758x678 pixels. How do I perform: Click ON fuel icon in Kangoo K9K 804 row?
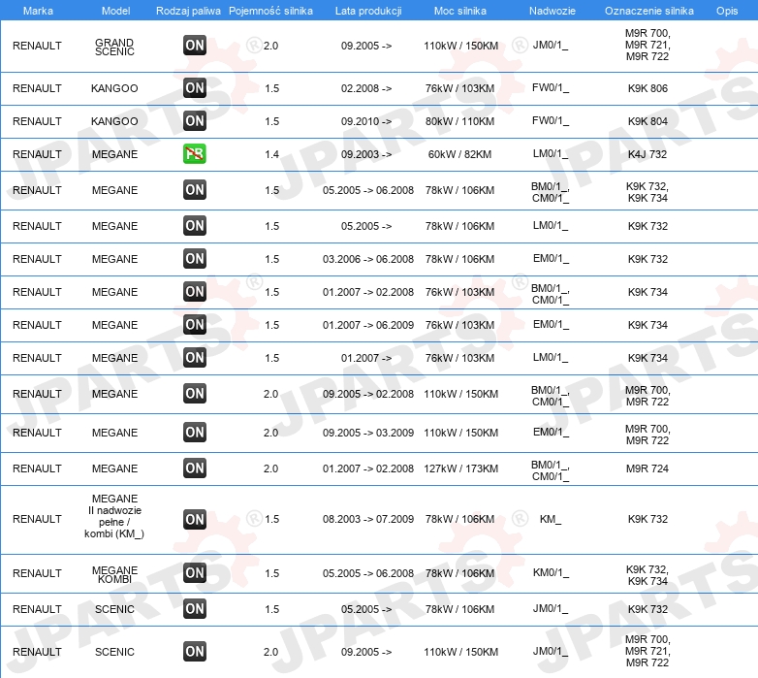point(195,121)
